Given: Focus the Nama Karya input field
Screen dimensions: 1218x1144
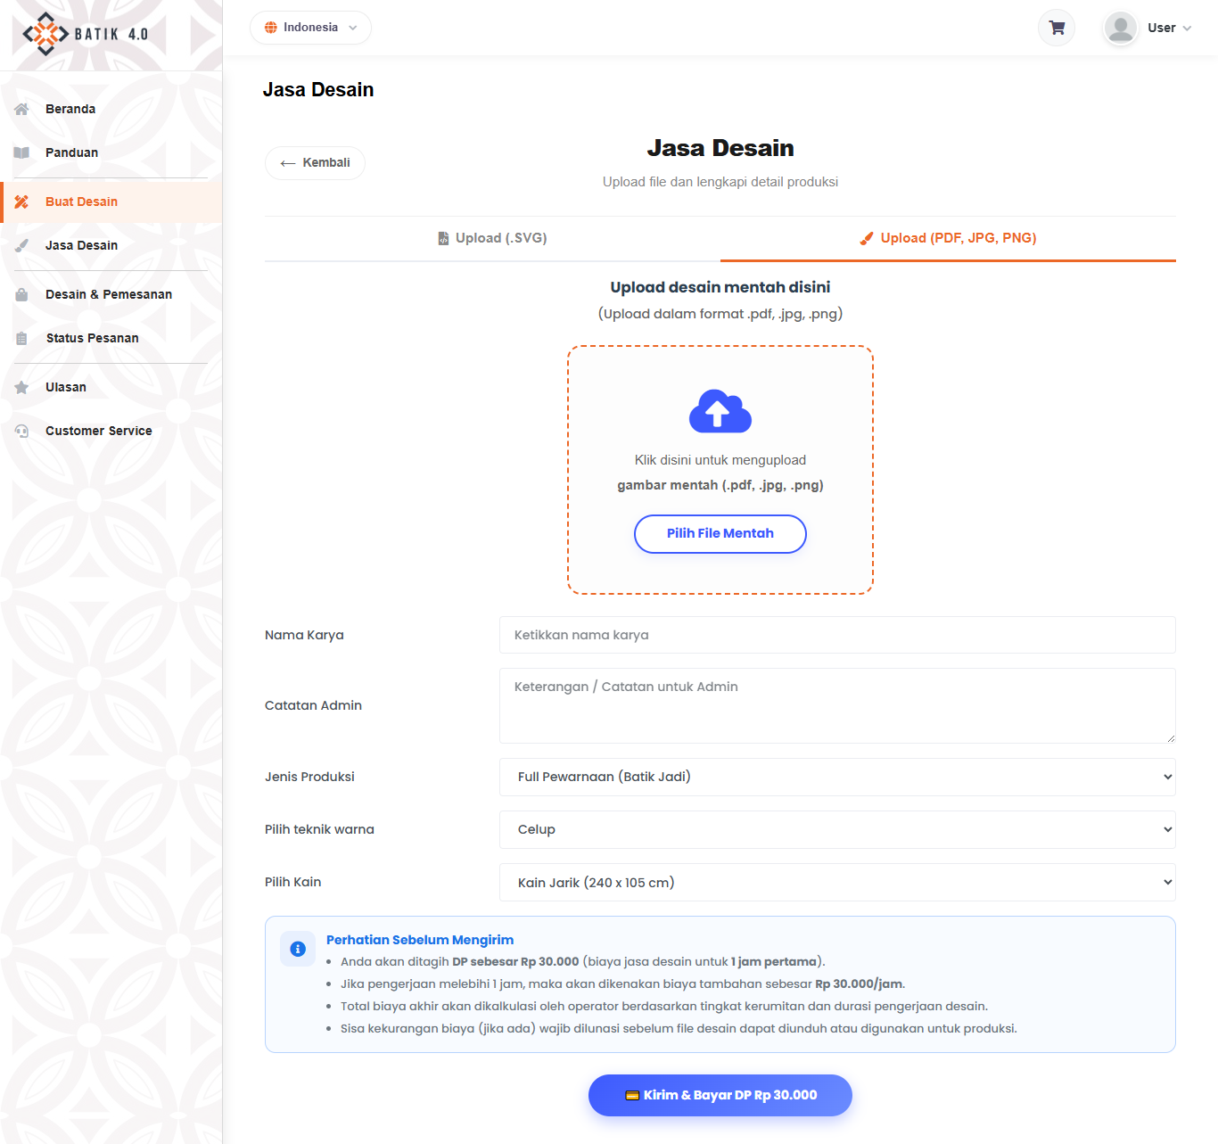Looking at the screenshot, I should 837,635.
